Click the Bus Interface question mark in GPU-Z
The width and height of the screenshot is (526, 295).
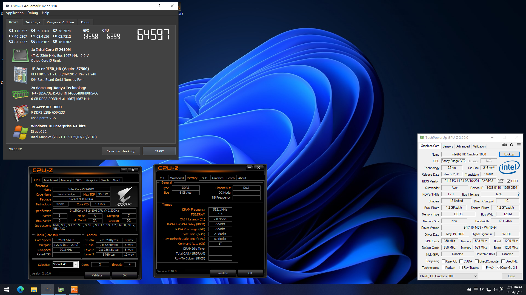pyautogui.click(x=518, y=194)
